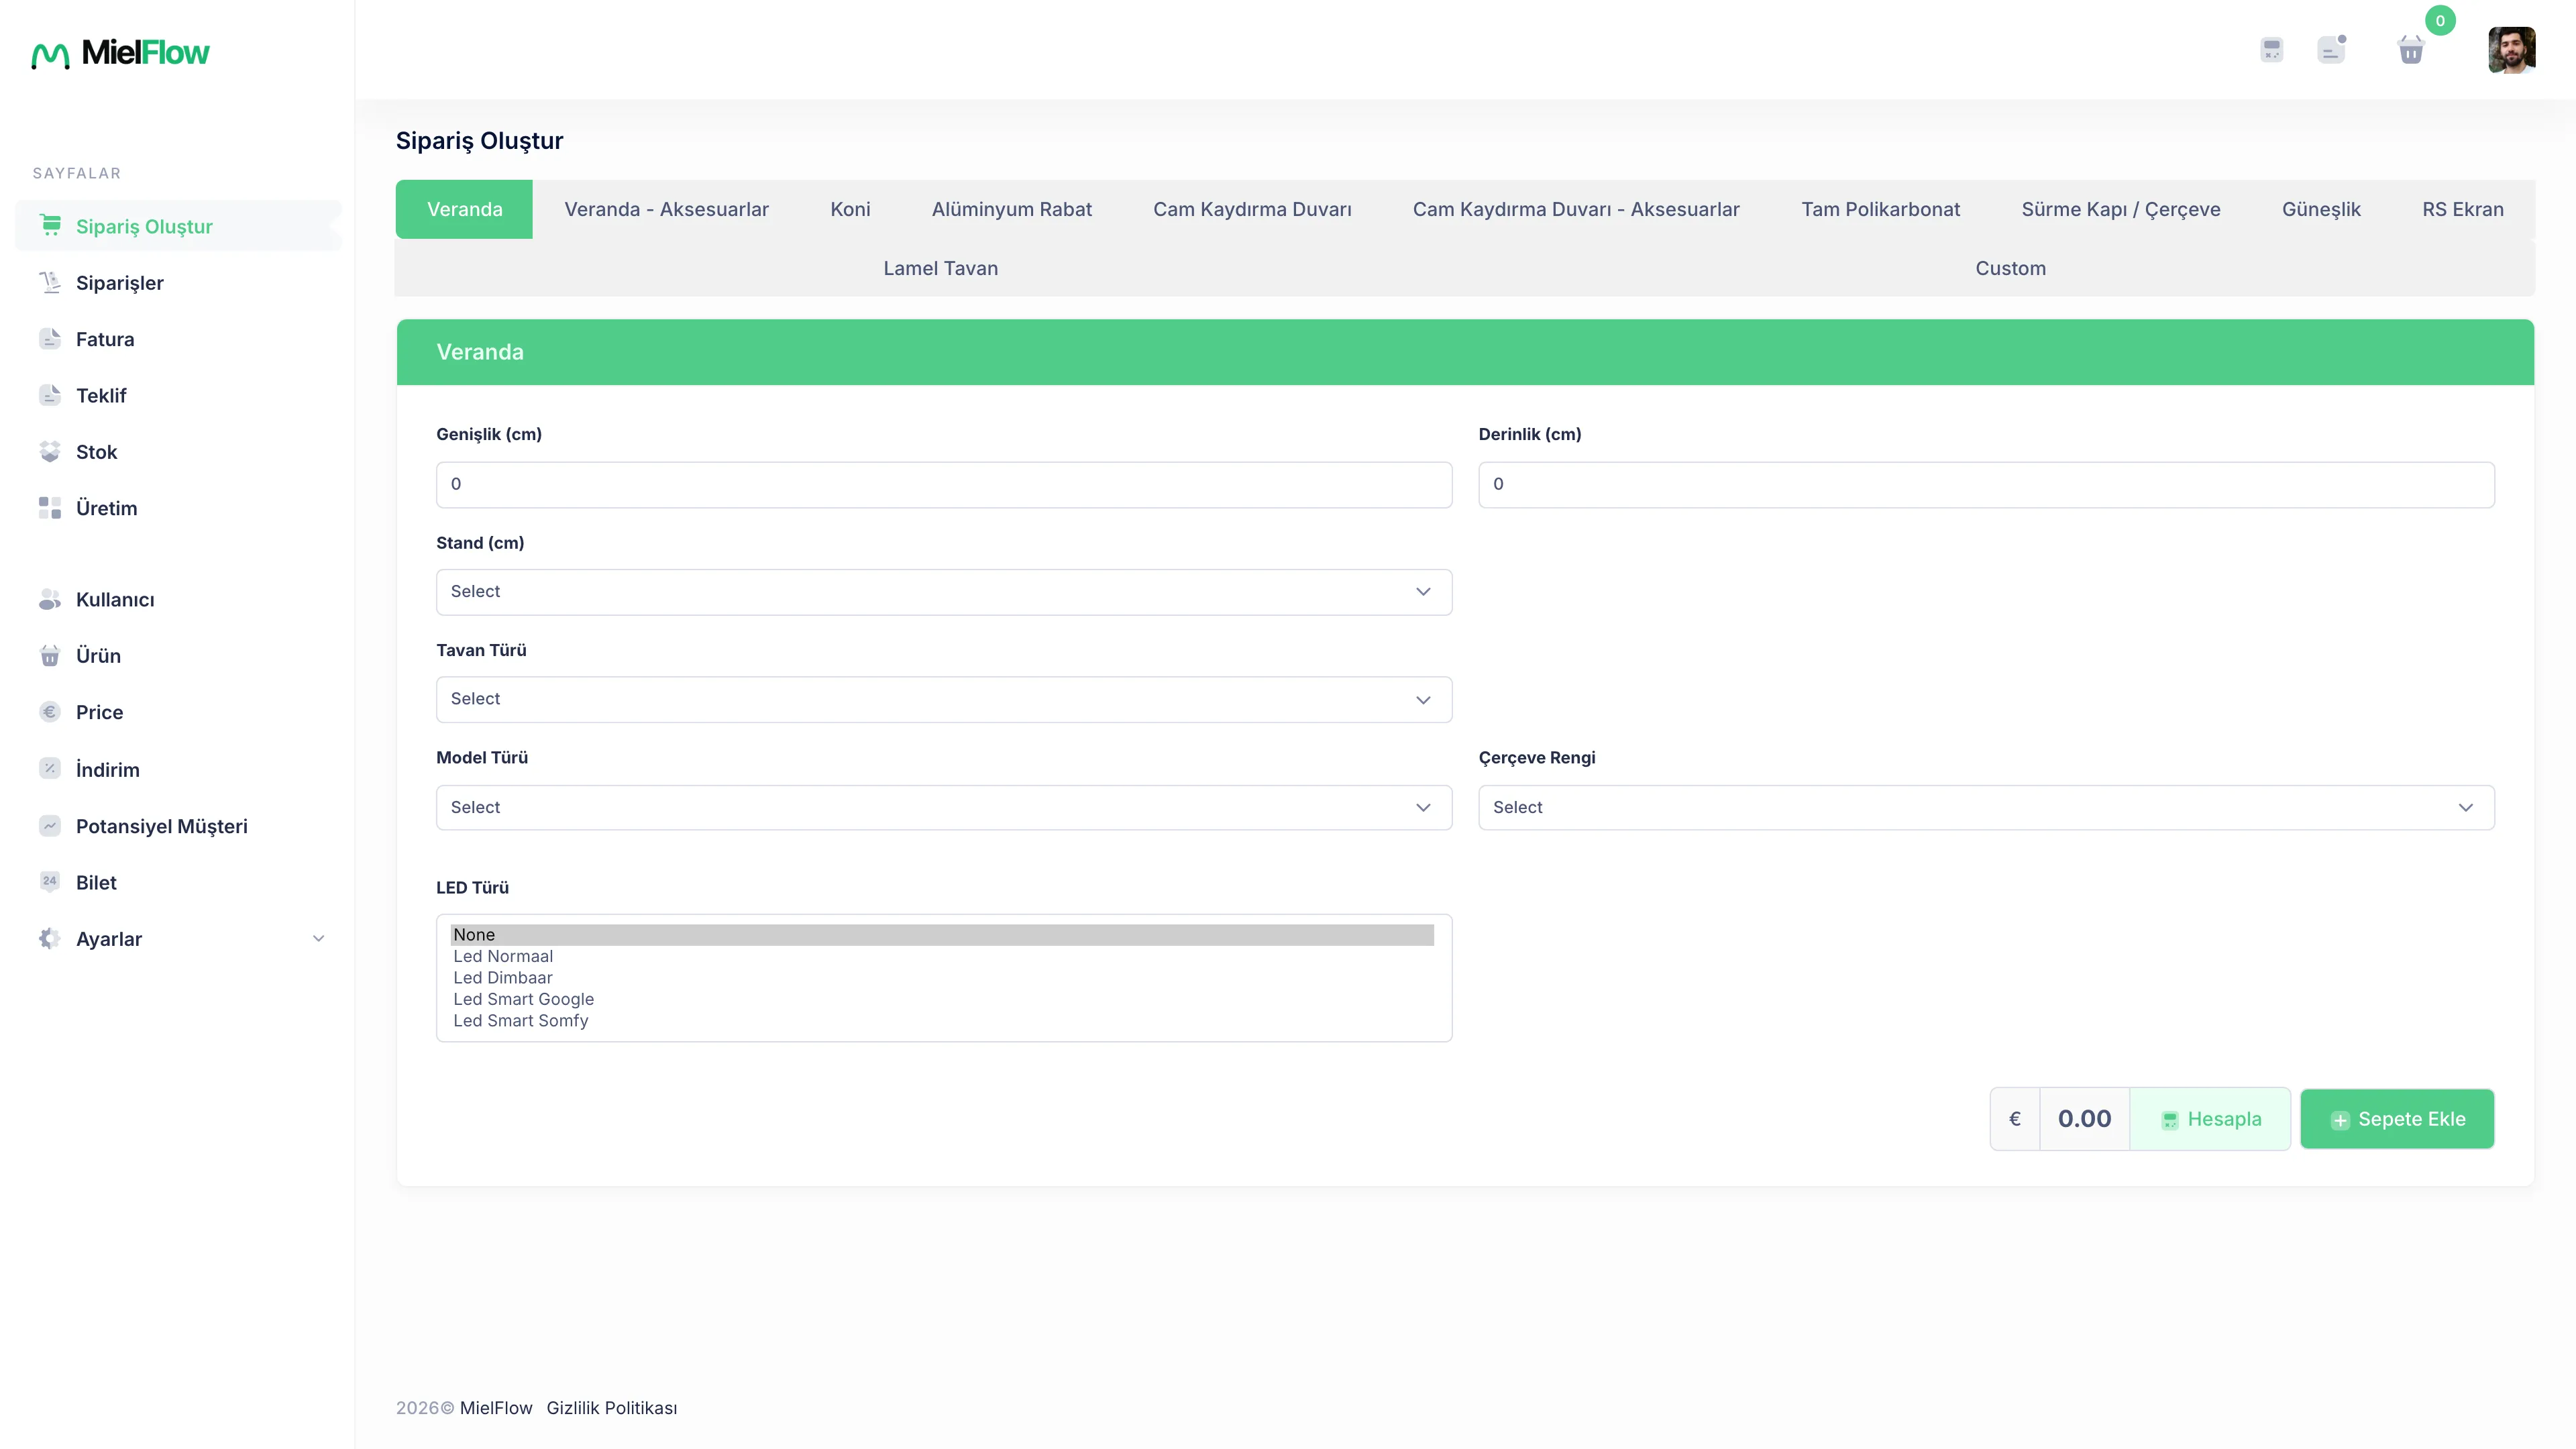The width and height of the screenshot is (2576, 1449).
Task: Switch to the Custom tab
Action: coord(2010,268)
